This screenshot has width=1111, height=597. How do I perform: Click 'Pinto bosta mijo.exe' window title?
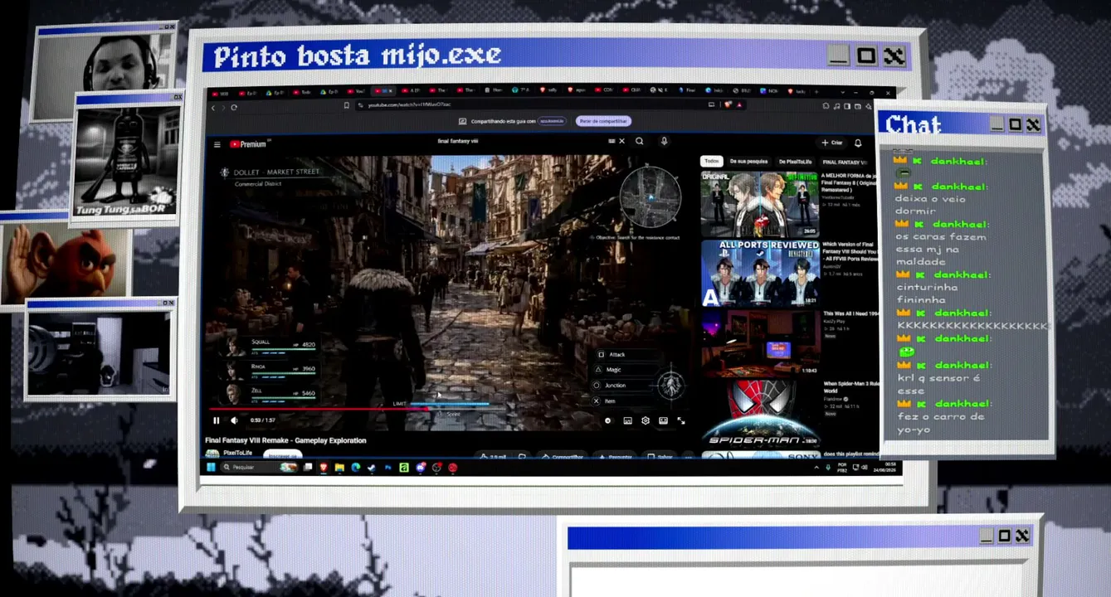357,56
